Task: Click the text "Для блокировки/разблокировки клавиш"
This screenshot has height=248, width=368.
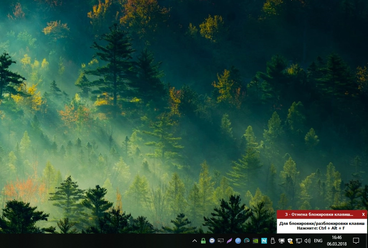Action: pos(322,224)
